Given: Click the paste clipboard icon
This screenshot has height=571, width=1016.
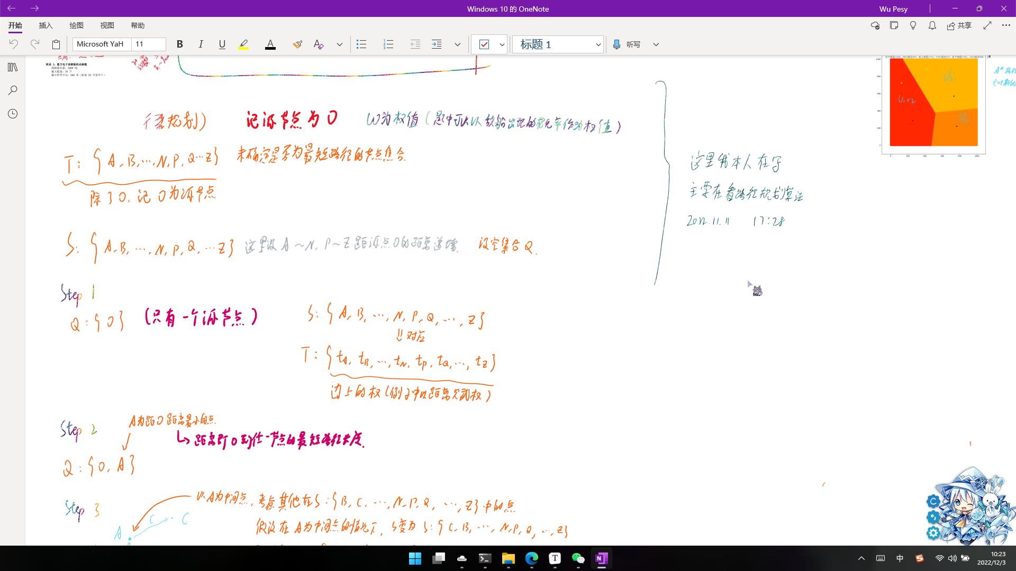Looking at the screenshot, I should pyautogui.click(x=56, y=44).
